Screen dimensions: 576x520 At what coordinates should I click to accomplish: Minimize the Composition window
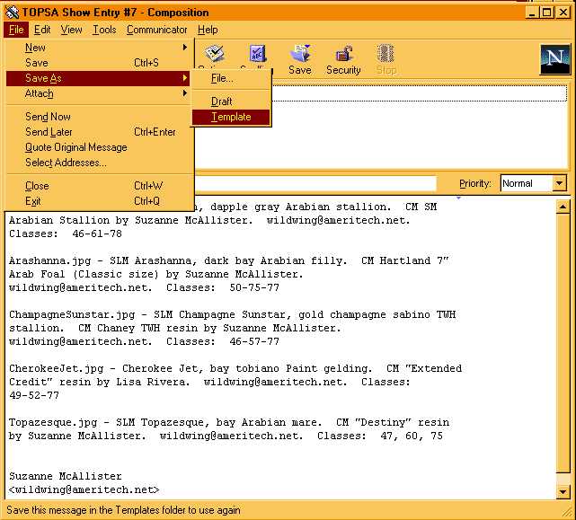532,13
